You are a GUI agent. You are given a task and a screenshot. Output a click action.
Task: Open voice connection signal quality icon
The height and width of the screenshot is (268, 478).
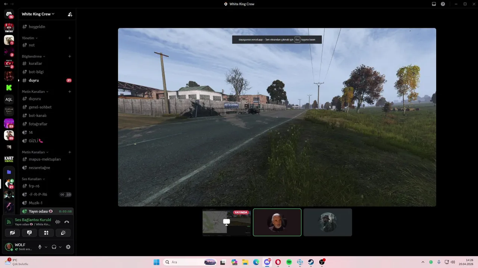pos(9,222)
